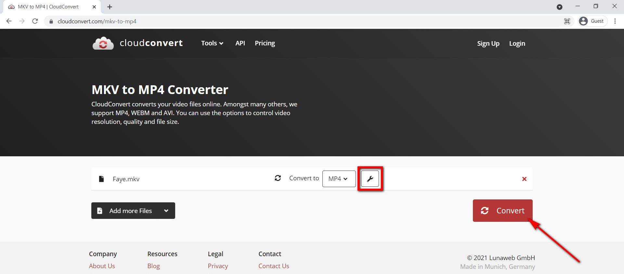The width and height of the screenshot is (624, 274).
Task: Open the API page
Action: click(x=240, y=43)
